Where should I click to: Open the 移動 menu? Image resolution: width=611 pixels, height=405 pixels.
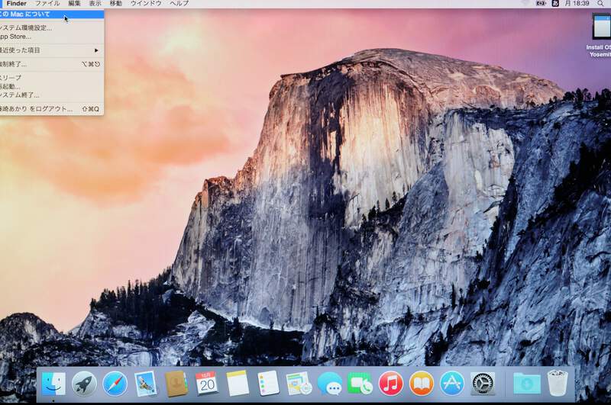pos(116,4)
